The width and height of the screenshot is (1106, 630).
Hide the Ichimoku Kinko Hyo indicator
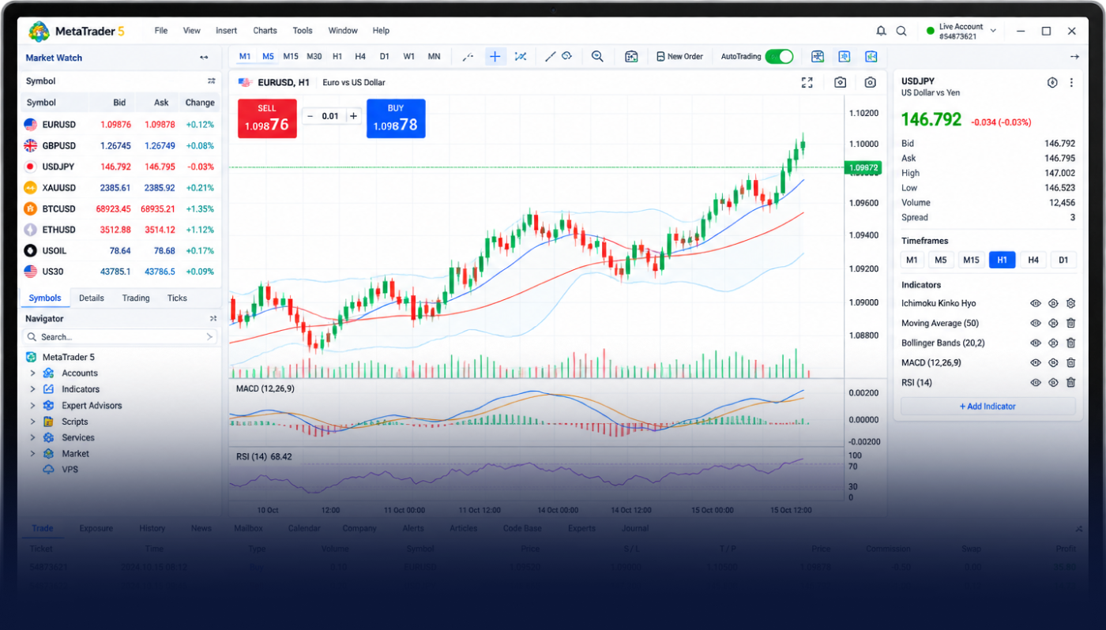click(1036, 303)
